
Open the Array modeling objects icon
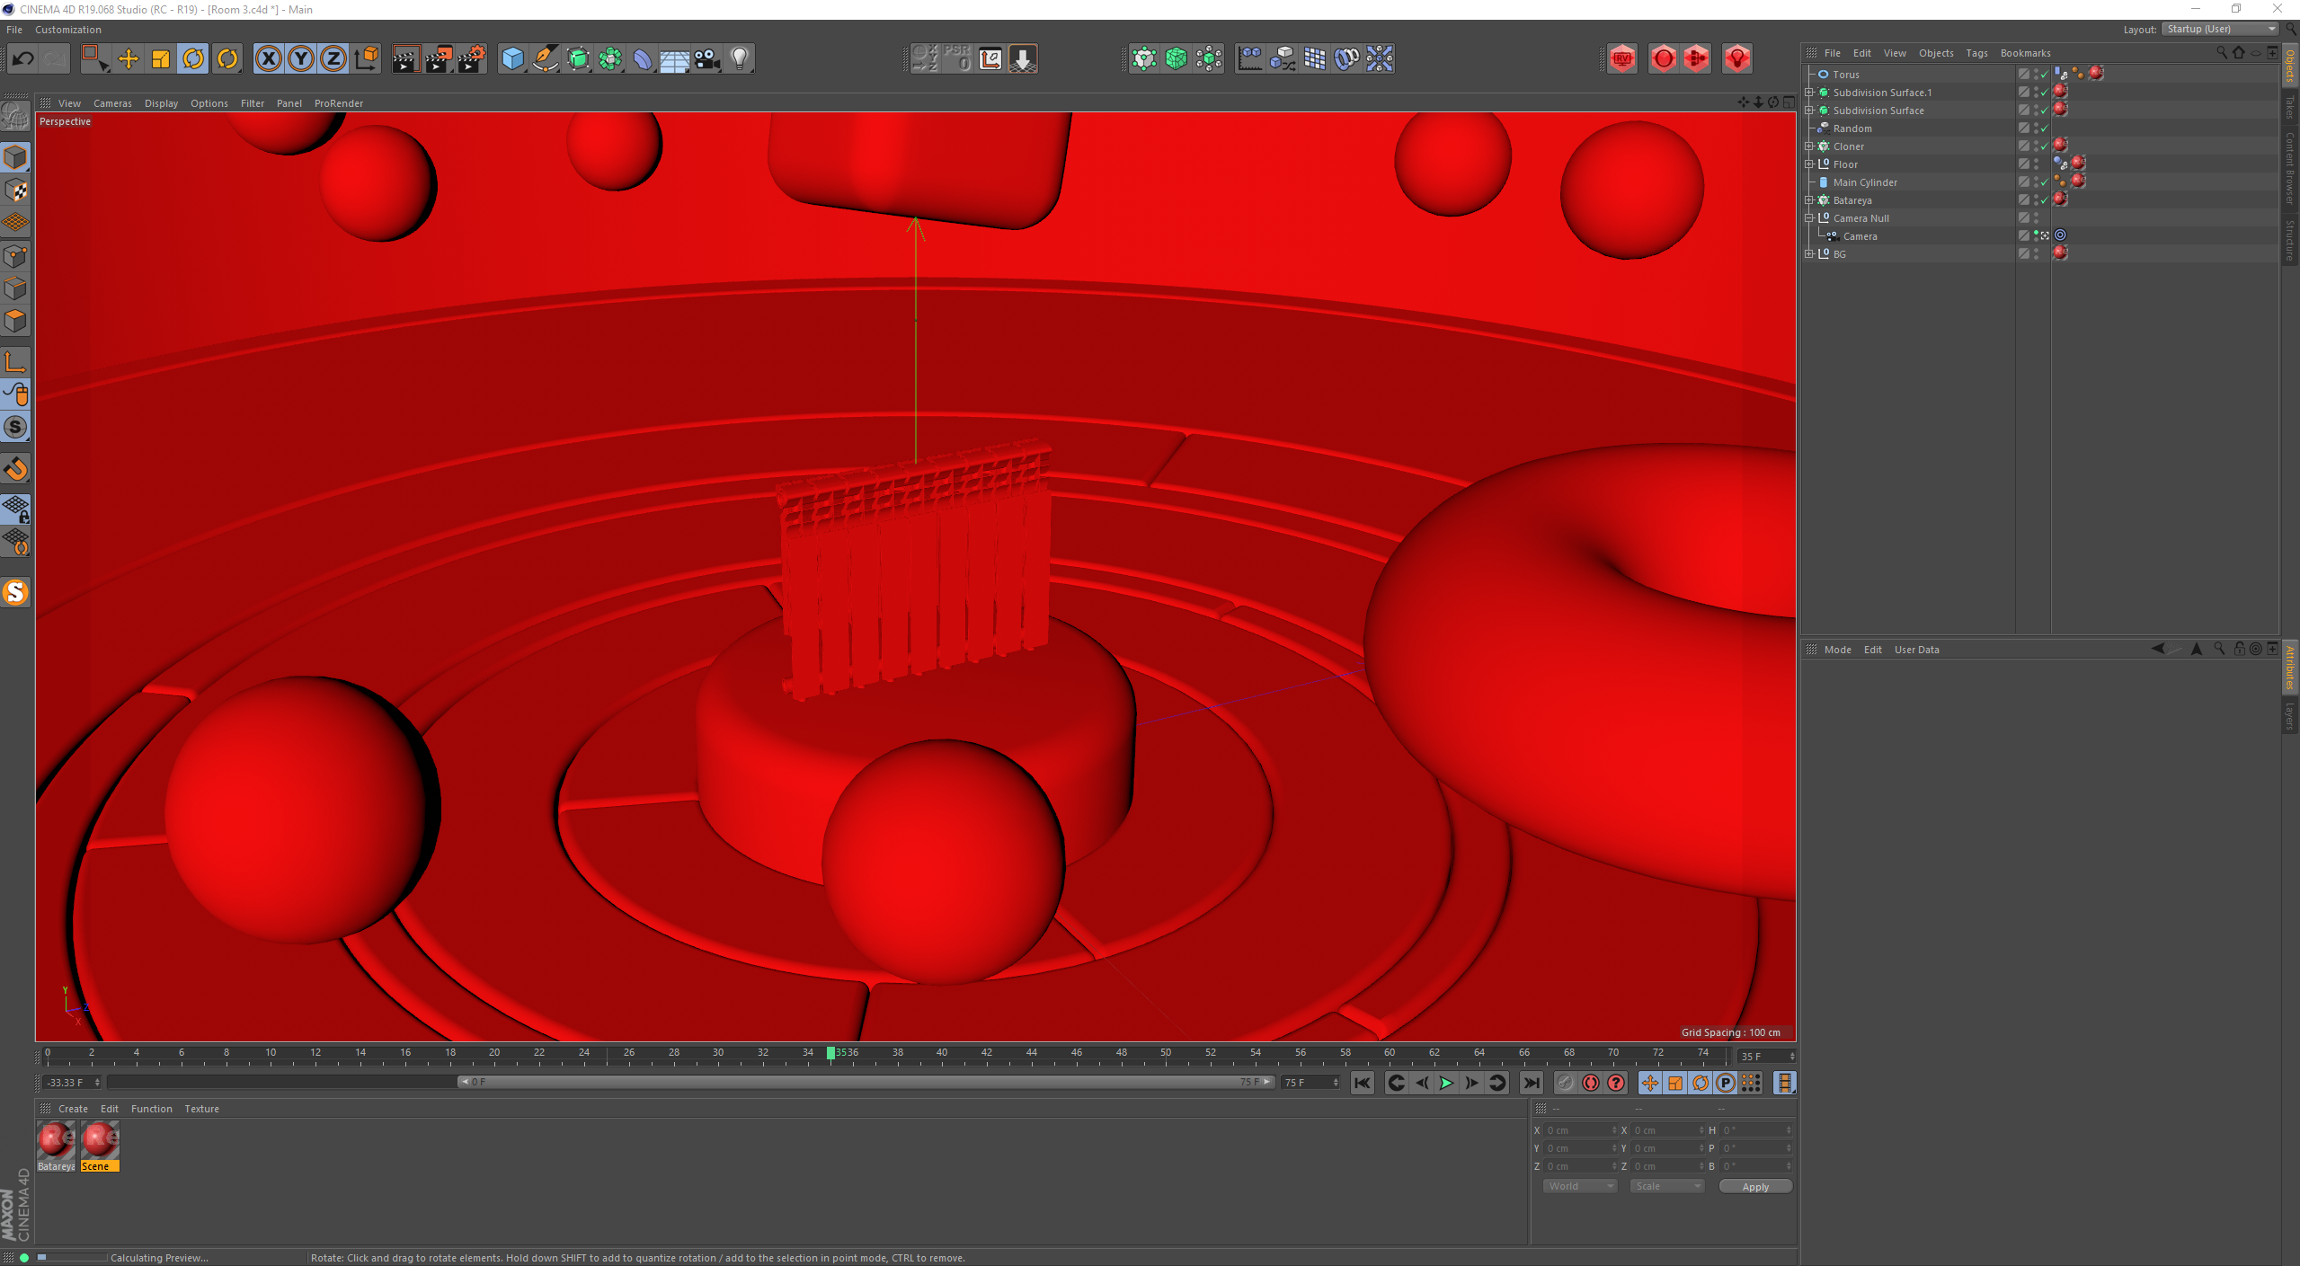pyautogui.click(x=610, y=59)
